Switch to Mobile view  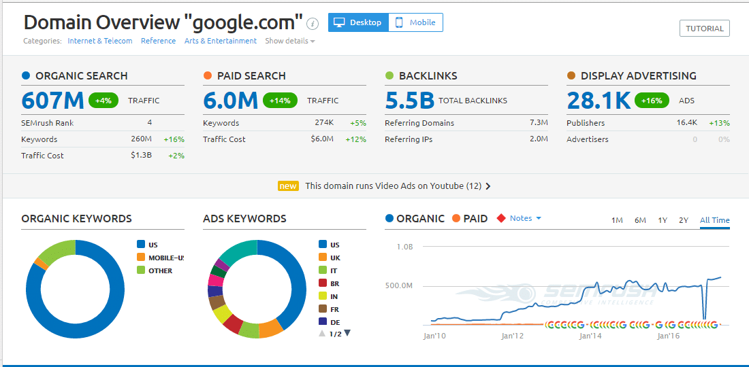click(415, 22)
